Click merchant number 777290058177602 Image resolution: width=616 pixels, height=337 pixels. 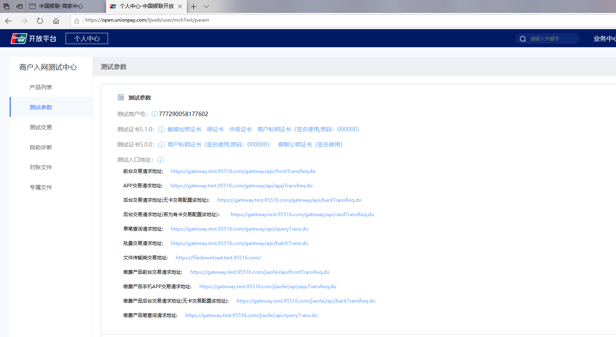click(x=183, y=114)
